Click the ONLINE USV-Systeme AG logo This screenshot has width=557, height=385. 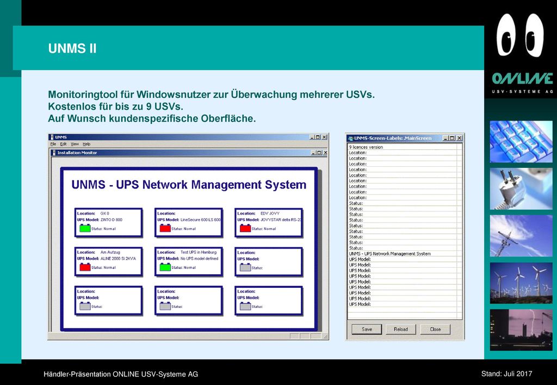click(522, 83)
